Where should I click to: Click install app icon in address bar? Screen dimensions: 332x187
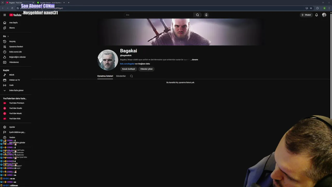(x=307, y=8)
